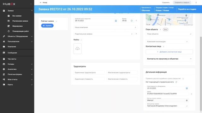
Task: Click the Назад back link
Action: pyautogui.click(x=44, y=3)
